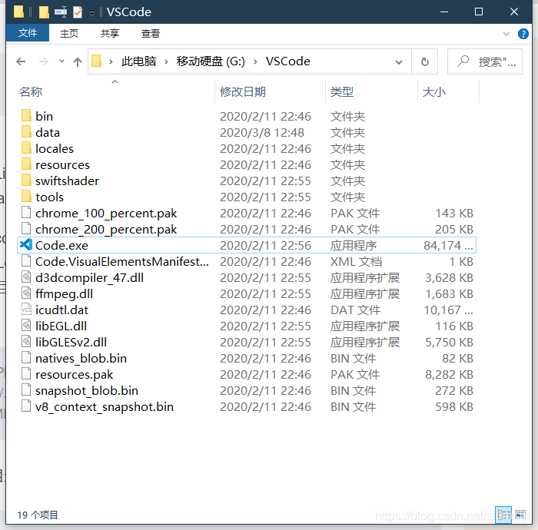The image size is (538, 530).
Task: Select the v8_context_snapshot.bin file name
Action: tap(105, 406)
